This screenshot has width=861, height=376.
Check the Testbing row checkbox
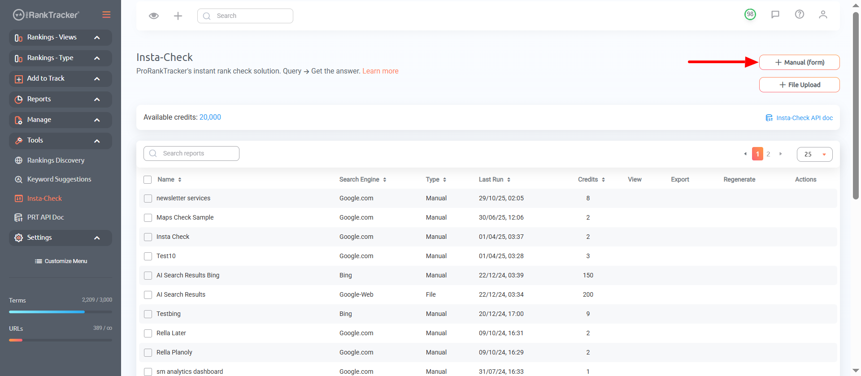(148, 314)
